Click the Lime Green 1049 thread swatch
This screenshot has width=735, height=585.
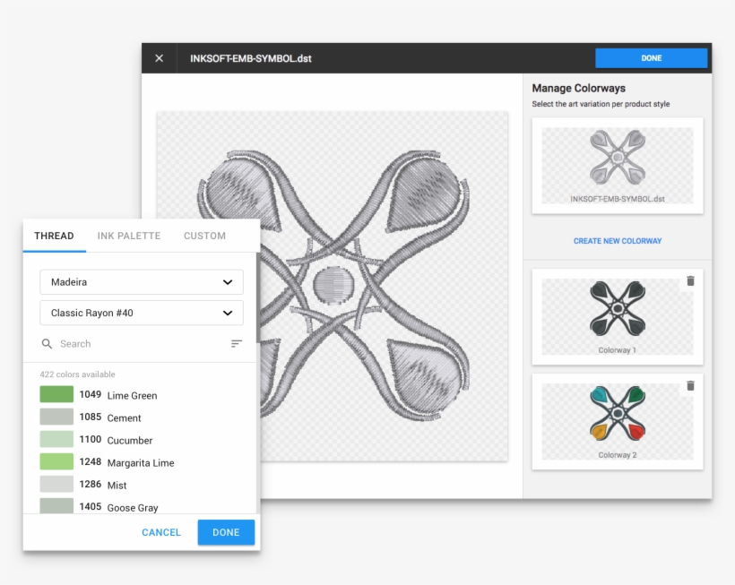coord(56,395)
